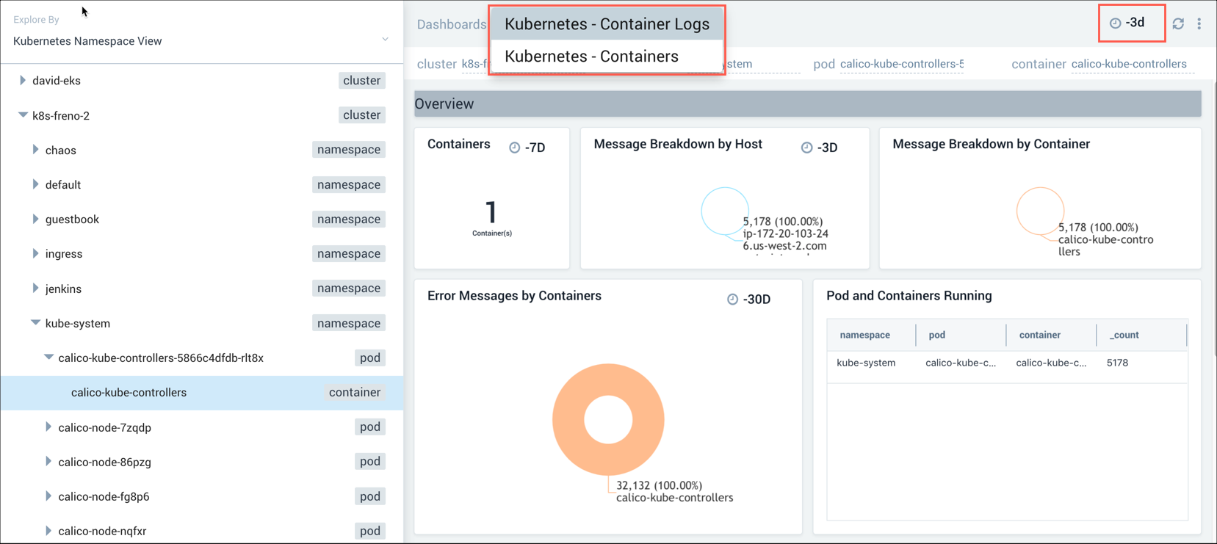Click the pod filter value link

[901, 64]
